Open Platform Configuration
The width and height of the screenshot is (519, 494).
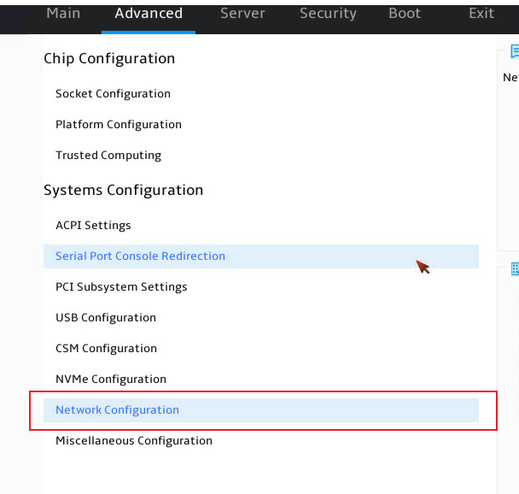(119, 125)
